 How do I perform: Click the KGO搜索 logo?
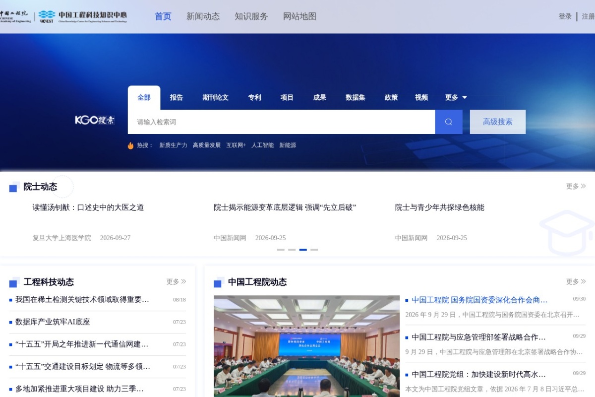pyautogui.click(x=95, y=120)
